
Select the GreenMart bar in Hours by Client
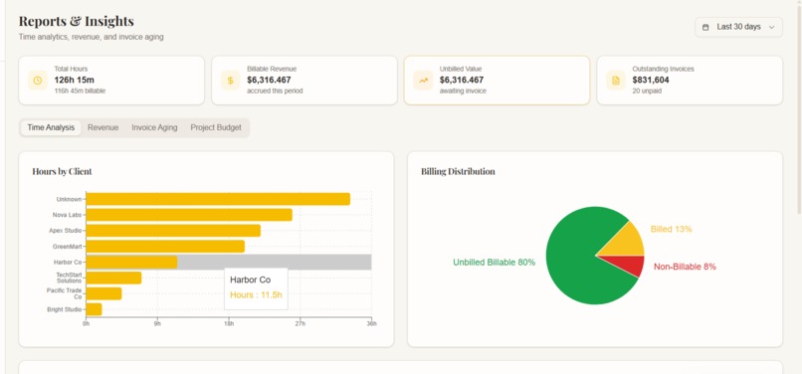coord(165,247)
